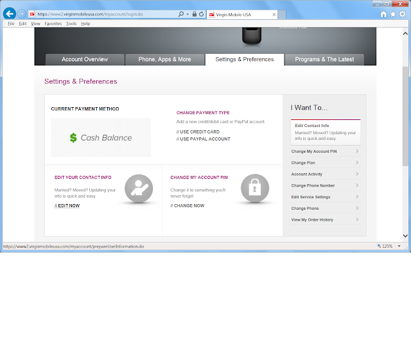Screen dimensions: 411x342
Task: Open Programs & The Latest tab
Action: (324, 60)
